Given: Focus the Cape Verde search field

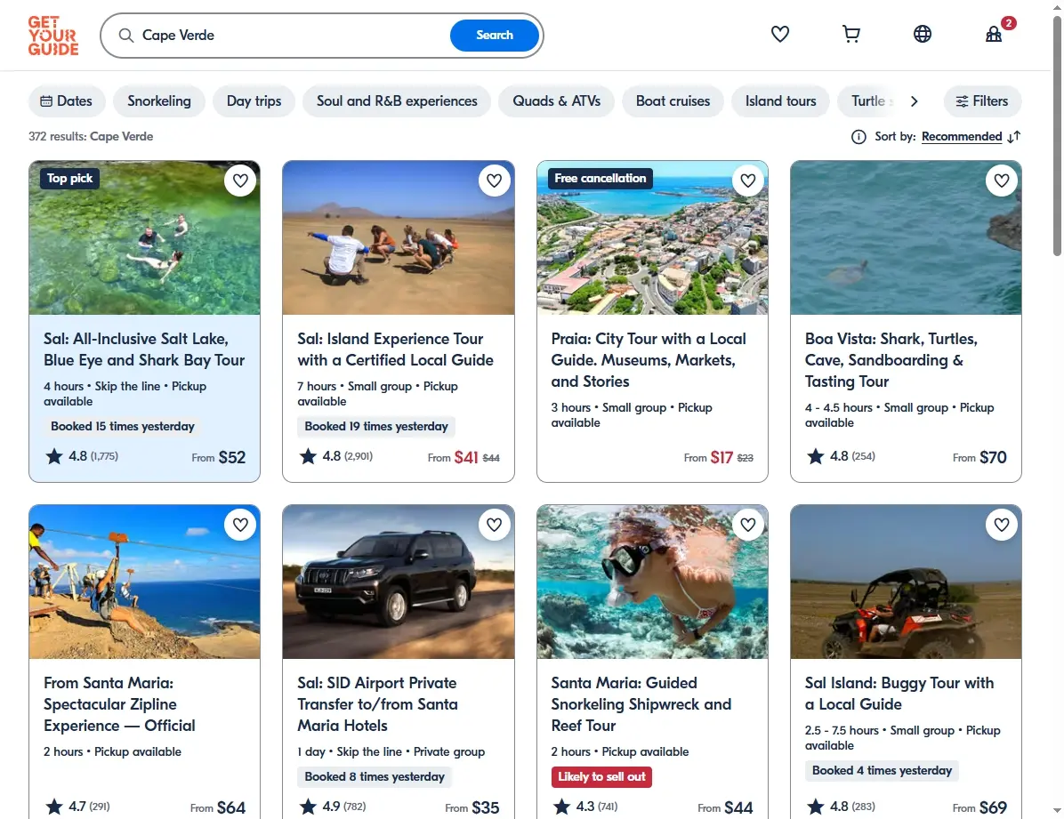Looking at the screenshot, I should point(292,36).
